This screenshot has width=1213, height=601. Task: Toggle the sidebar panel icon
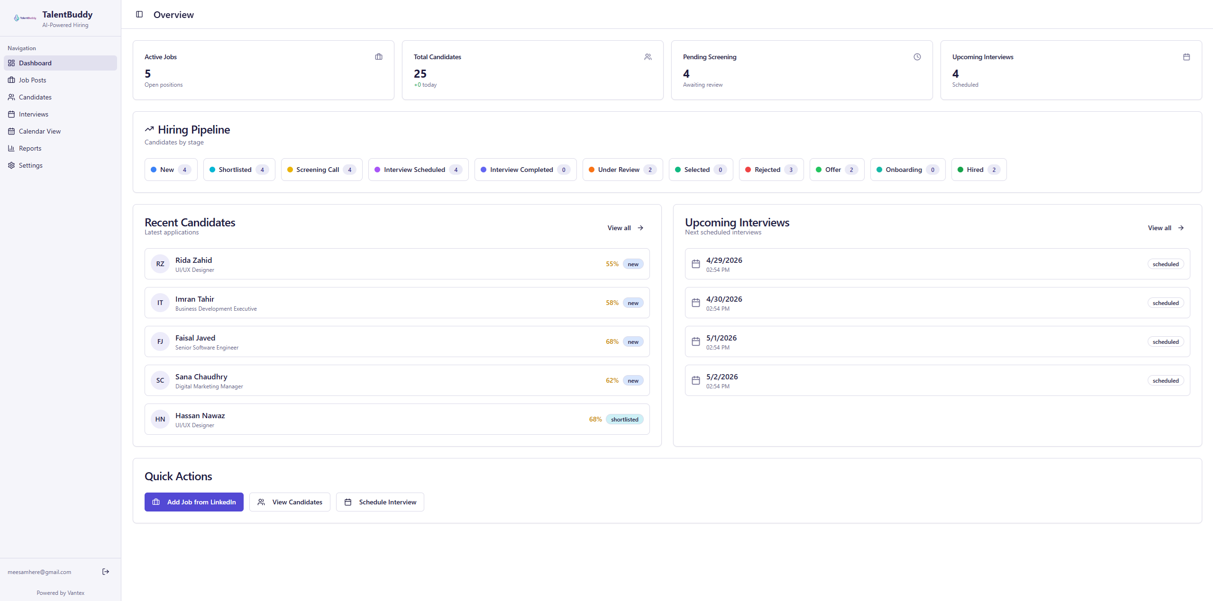(139, 14)
